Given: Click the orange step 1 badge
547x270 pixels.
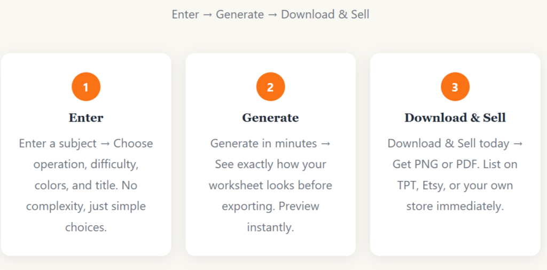Looking at the screenshot, I should tap(86, 87).
